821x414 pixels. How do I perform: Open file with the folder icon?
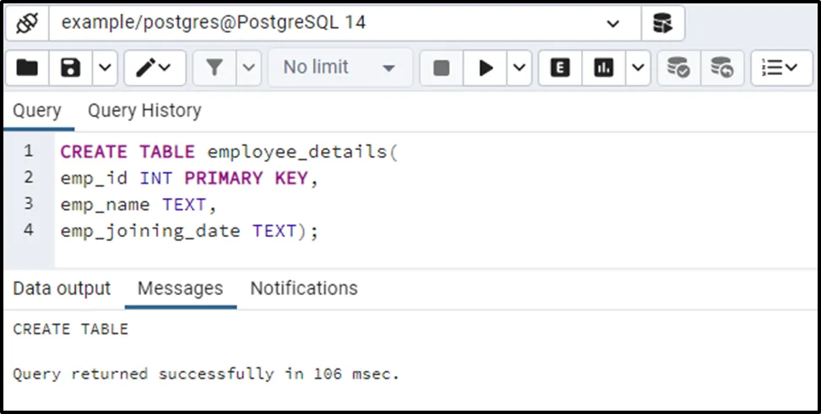click(27, 67)
